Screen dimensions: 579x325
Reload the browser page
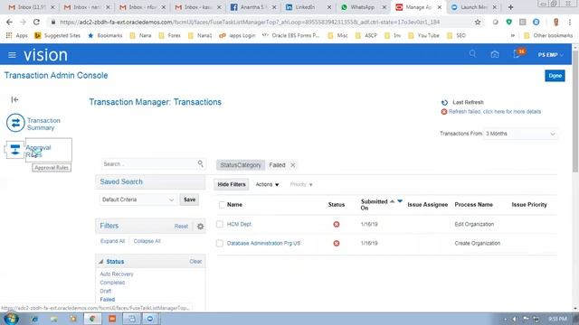click(36, 22)
